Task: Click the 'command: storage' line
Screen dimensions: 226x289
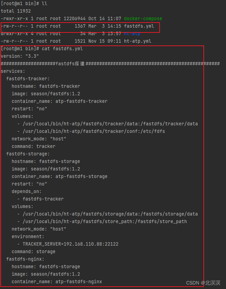Action: [x=34, y=251]
